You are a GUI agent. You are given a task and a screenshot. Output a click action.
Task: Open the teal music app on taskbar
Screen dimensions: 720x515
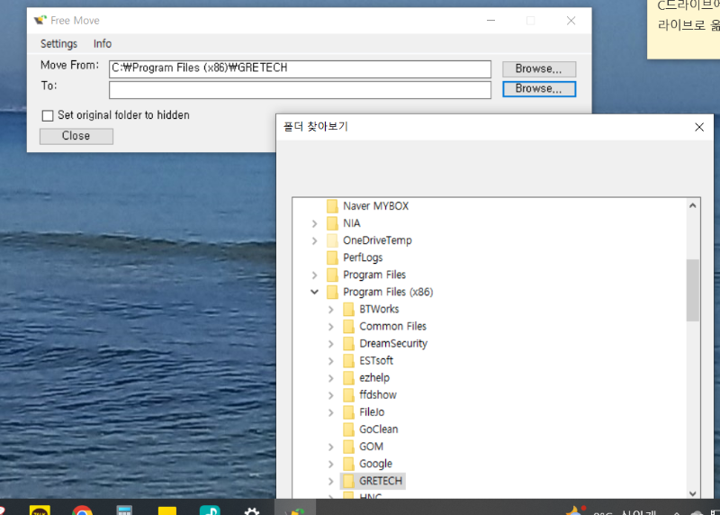click(210, 510)
